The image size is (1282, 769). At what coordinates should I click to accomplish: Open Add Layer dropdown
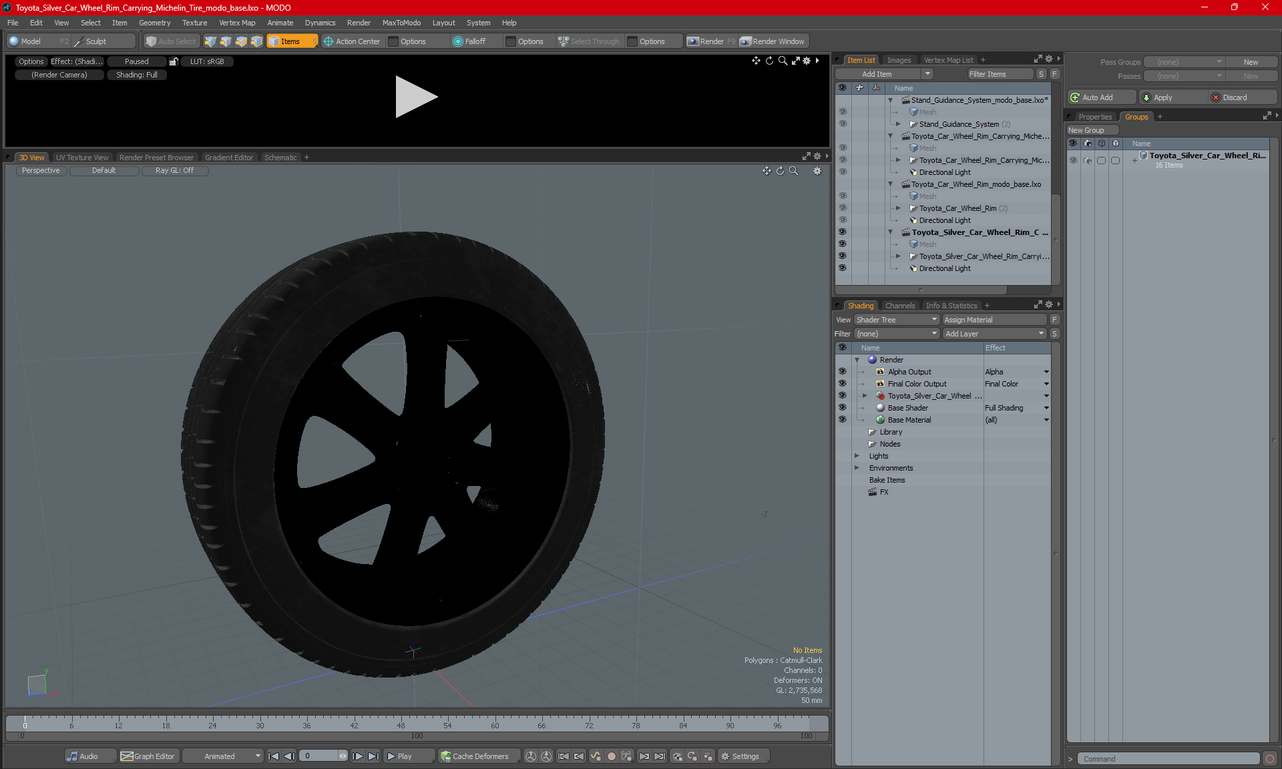pos(994,334)
